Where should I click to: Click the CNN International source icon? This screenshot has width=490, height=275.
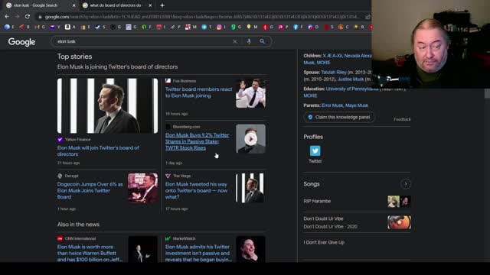[60, 238]
